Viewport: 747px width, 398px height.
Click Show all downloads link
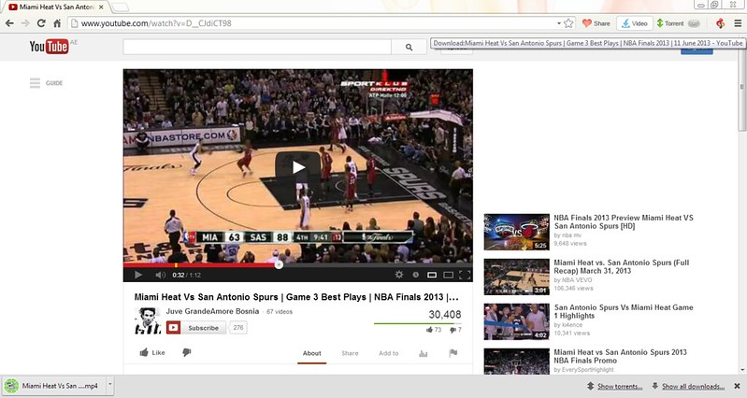point(693,386)
